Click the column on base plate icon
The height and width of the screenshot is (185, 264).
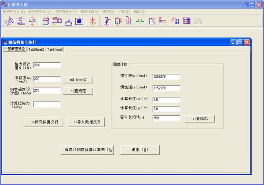(x=107, y=21)
